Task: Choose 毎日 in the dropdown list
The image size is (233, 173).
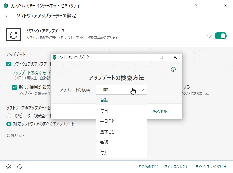Action: click(122, 111)
